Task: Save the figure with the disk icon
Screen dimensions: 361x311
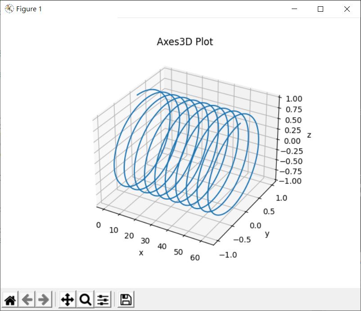Action: [x=126, y=300]
